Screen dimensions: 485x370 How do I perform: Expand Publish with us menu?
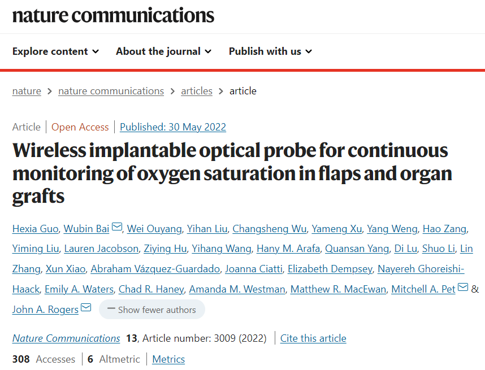[270, 51]
